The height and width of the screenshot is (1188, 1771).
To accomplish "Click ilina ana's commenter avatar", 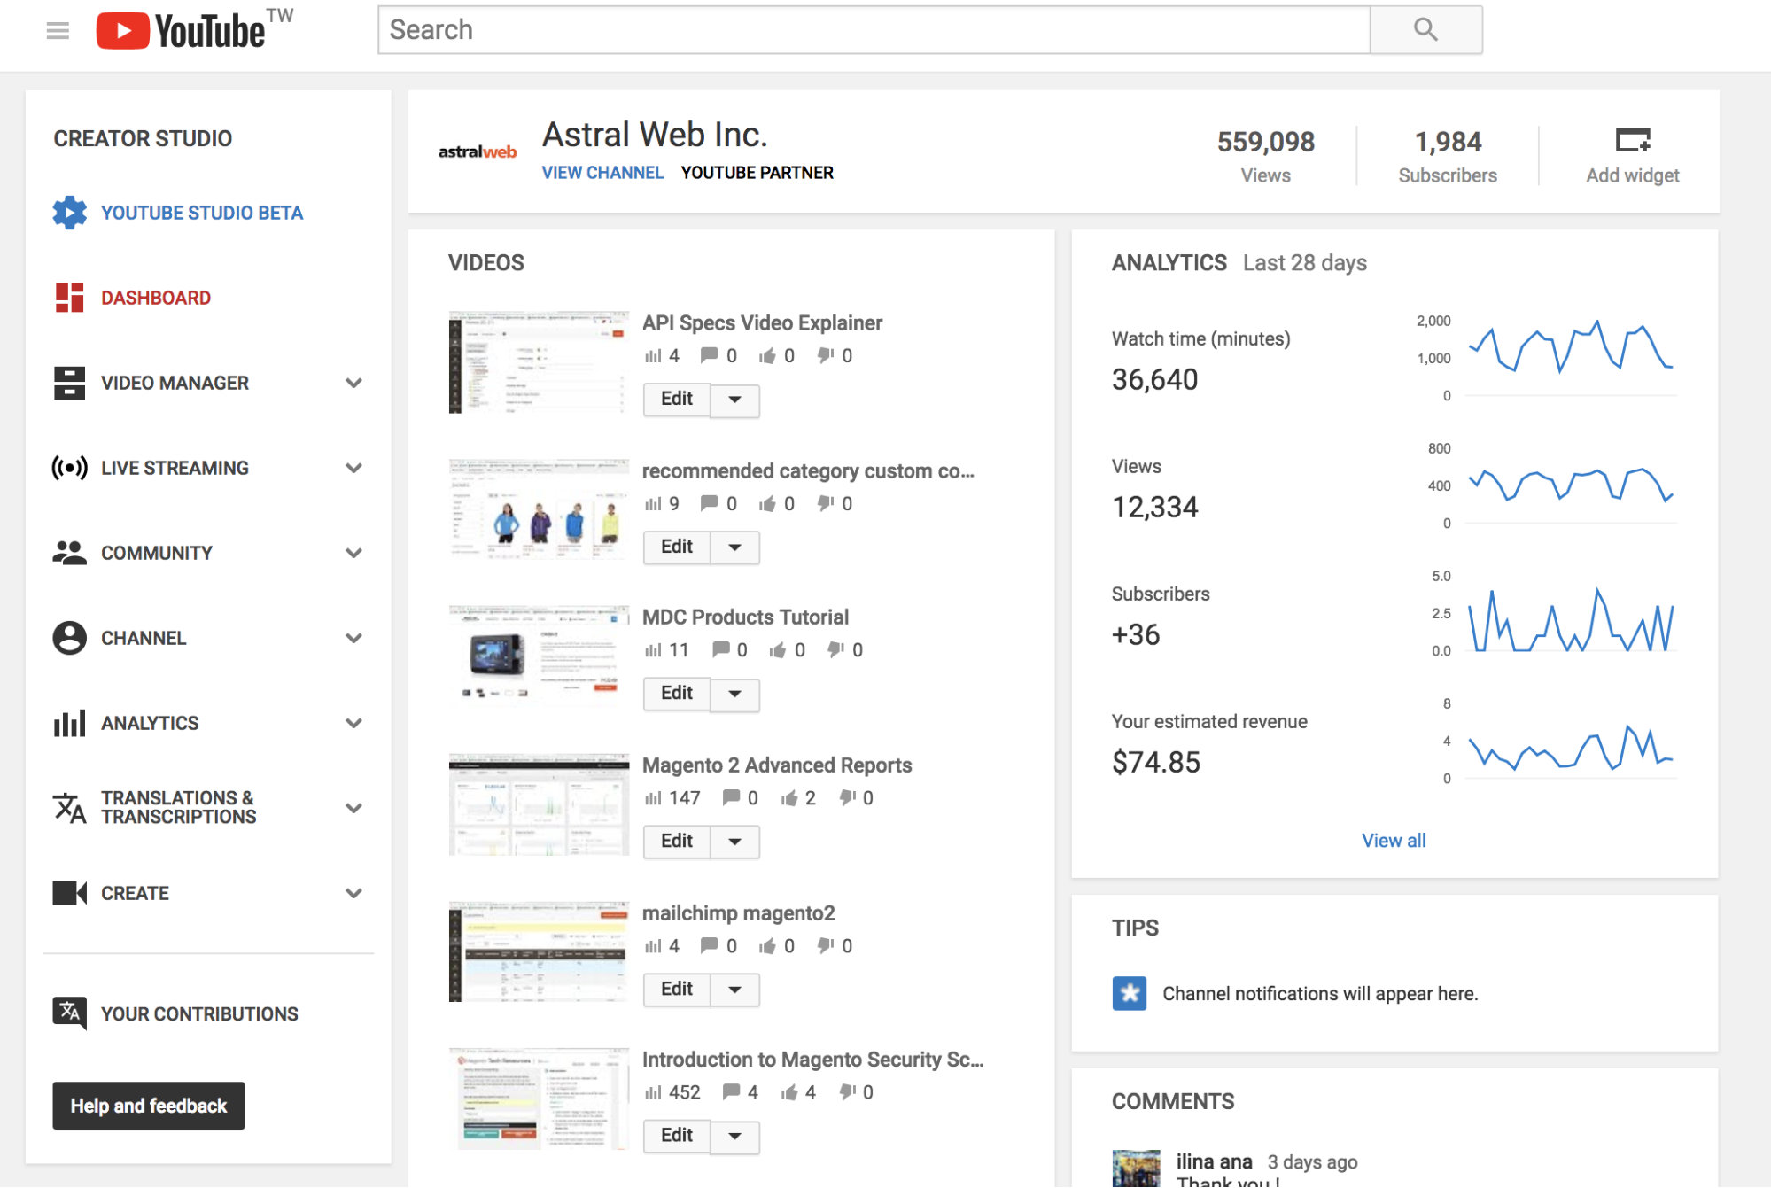I will (x=1136, y=1169).
